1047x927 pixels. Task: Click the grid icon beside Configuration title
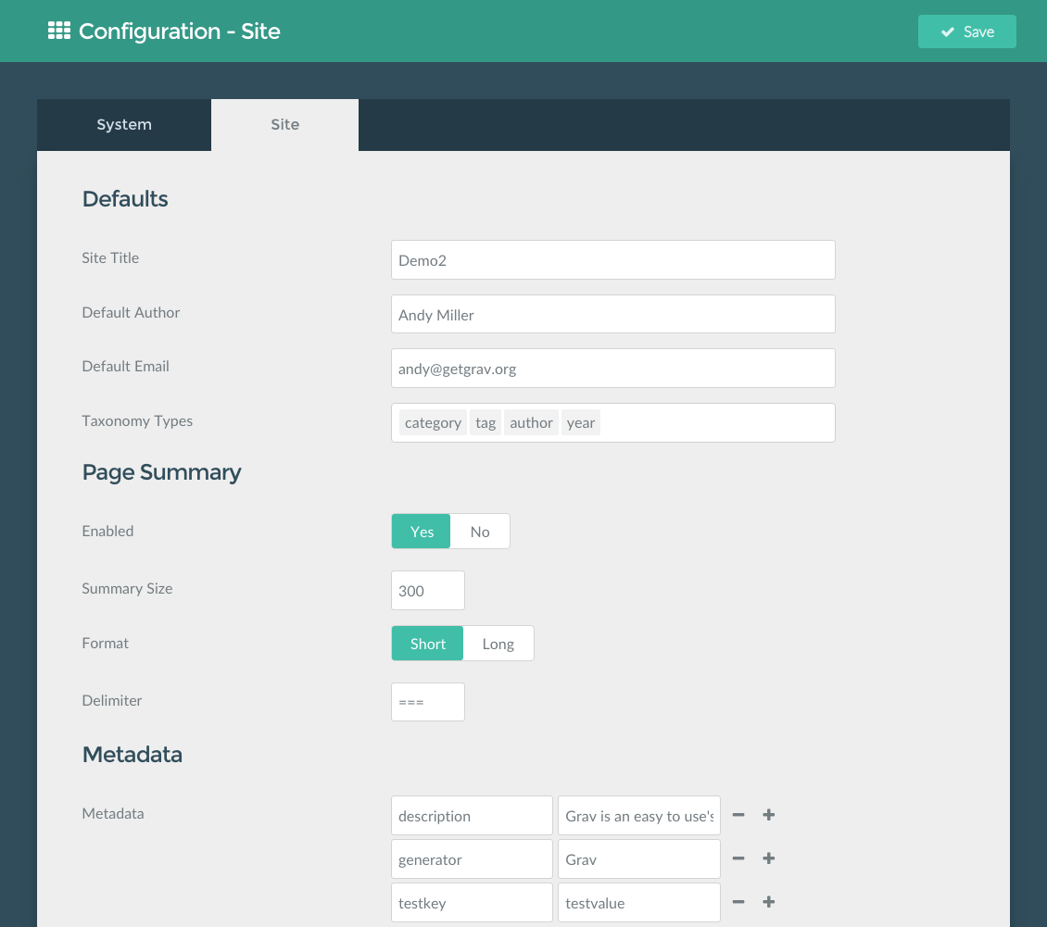(58, 31)
